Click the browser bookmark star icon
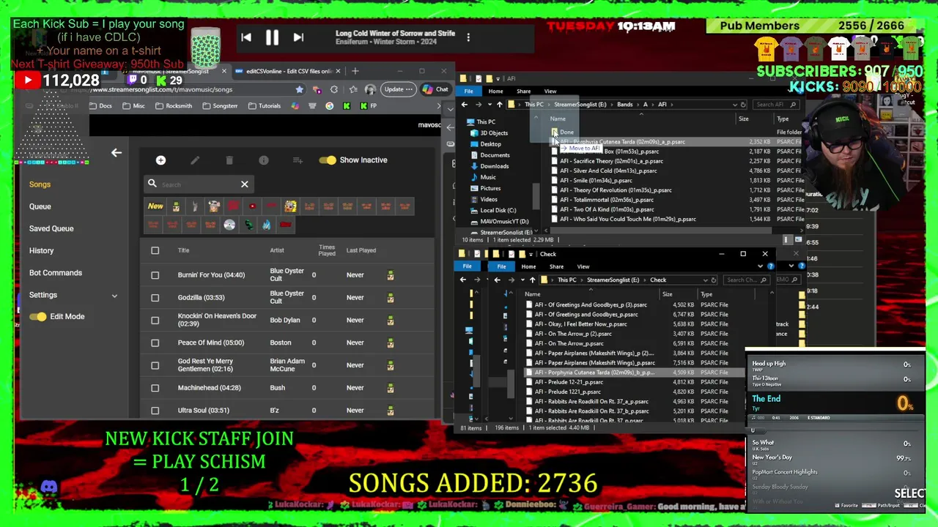Image resolution: width=938 pixels, height=527 pixels. 299,89
